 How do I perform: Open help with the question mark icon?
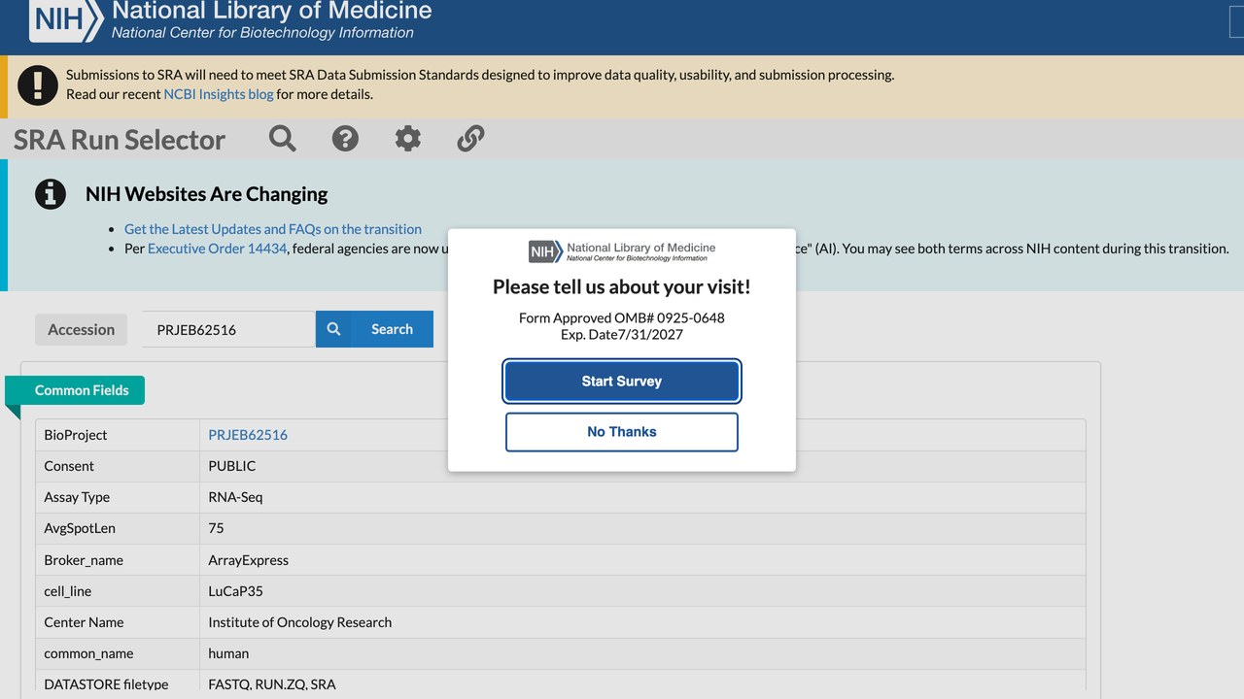point(345,139)
